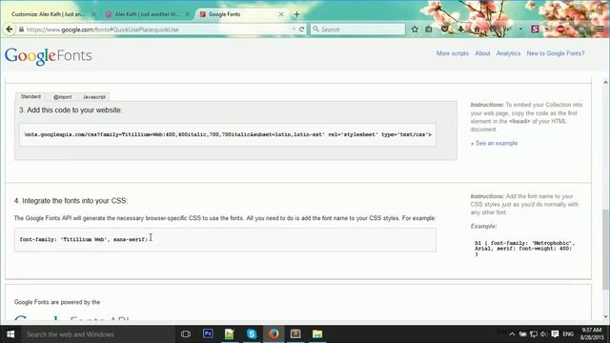
Task: Select the Standard code tab
Action: (x=30, y=96)
